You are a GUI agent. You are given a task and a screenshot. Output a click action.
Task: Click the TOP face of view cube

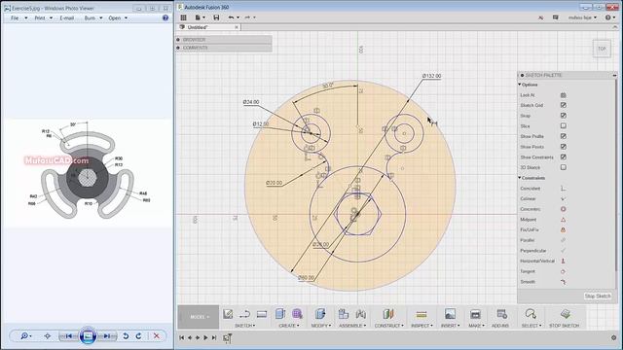[602, 49]
